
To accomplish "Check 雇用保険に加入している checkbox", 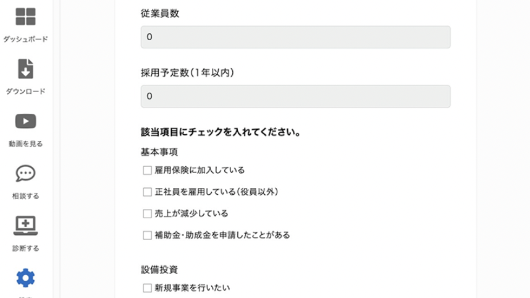I will tap(147, 170).
